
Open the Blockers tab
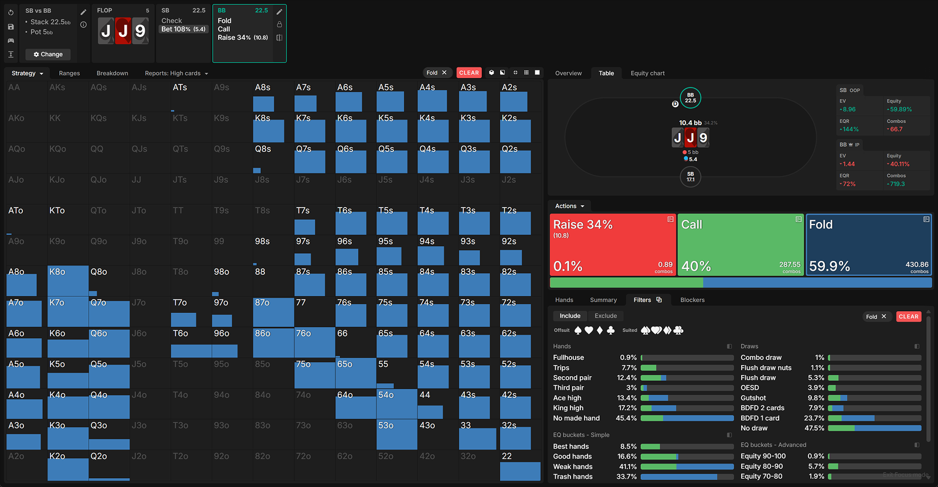click(x=692, y=300)
